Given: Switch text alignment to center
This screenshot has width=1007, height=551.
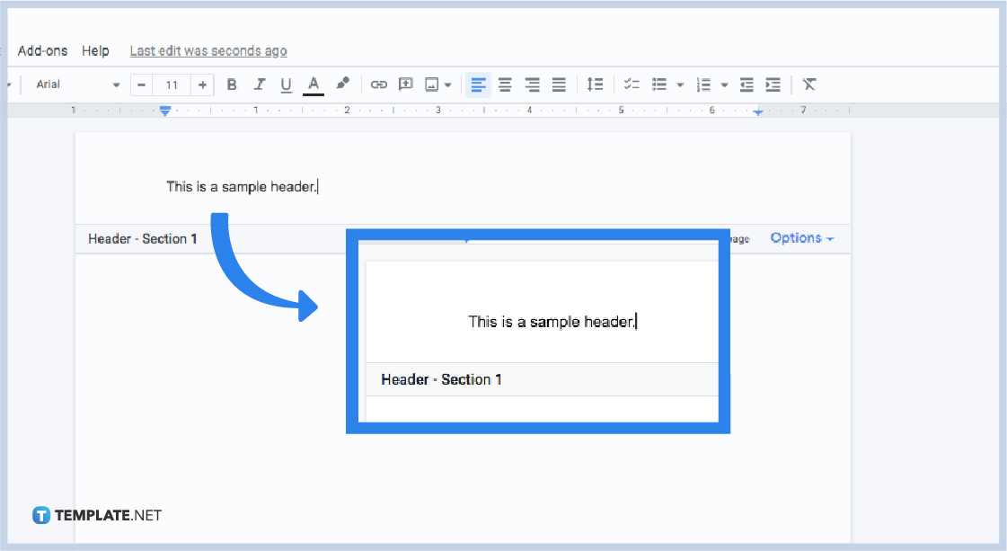Looking at the screenshot, I should coord(505,84).
